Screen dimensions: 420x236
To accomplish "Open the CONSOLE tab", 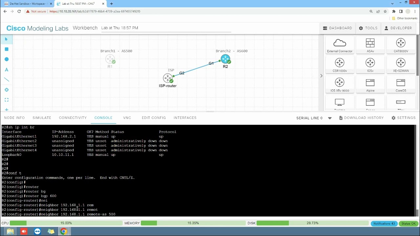I will (x=103, y=118).
